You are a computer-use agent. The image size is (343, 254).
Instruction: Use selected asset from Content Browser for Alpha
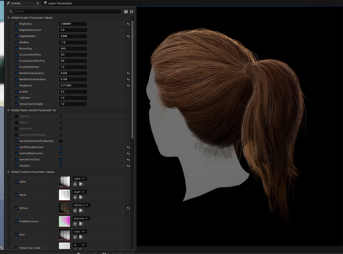75,184
